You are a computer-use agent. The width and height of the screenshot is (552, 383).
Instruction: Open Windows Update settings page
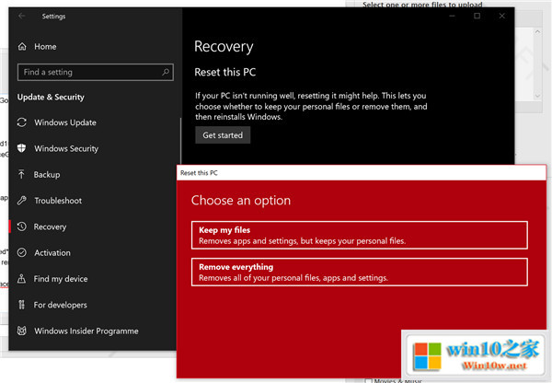pos(65,122)
